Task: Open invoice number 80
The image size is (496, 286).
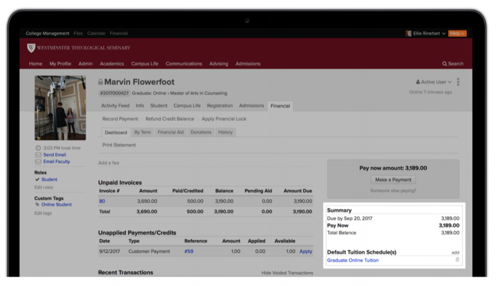Action: 102,201
